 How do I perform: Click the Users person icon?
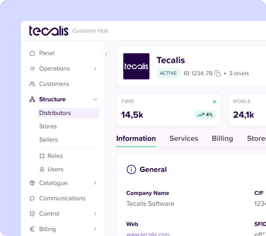click(x=42, y=169)
